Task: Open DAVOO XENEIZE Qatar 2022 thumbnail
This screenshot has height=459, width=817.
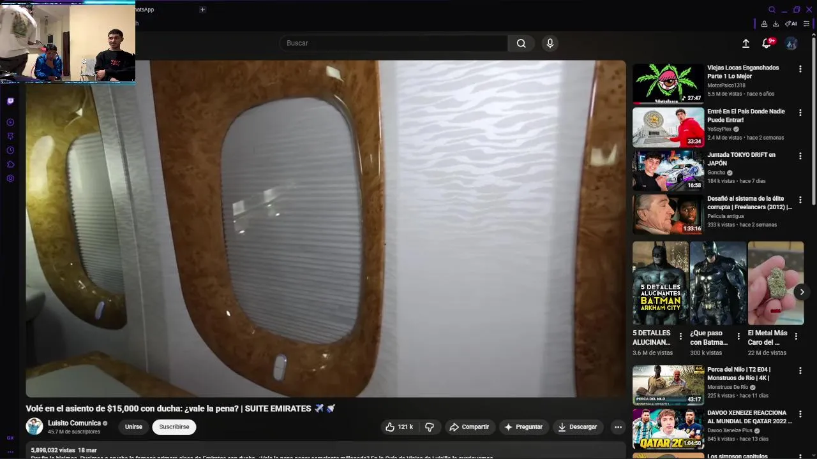Action: (x=668, y=429)
